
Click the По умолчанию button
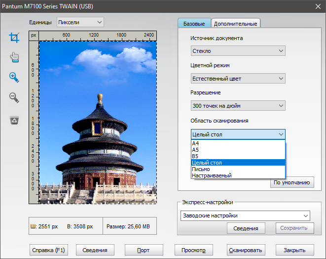pos(292,182)
